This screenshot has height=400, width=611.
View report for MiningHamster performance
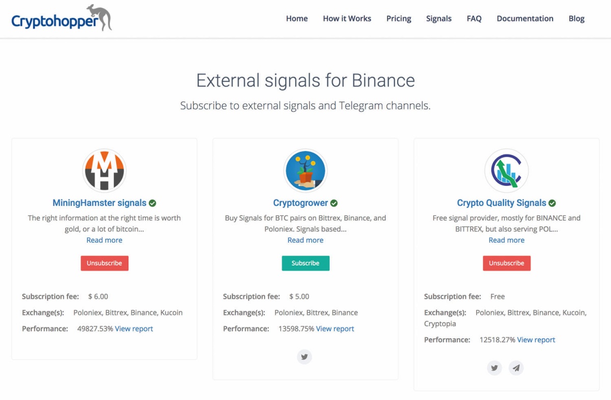[x=134, y=329]
